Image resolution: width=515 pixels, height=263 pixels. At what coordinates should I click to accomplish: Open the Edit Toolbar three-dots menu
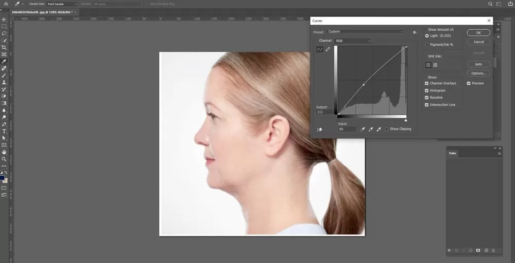[x=4, y=166]
